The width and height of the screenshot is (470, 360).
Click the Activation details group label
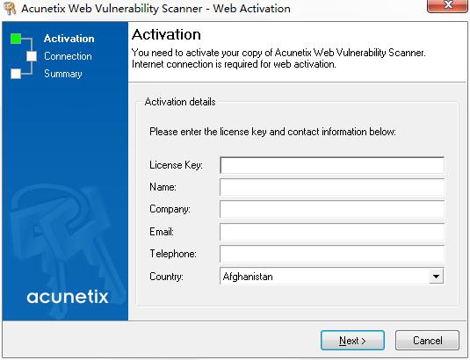pos(180,102)
